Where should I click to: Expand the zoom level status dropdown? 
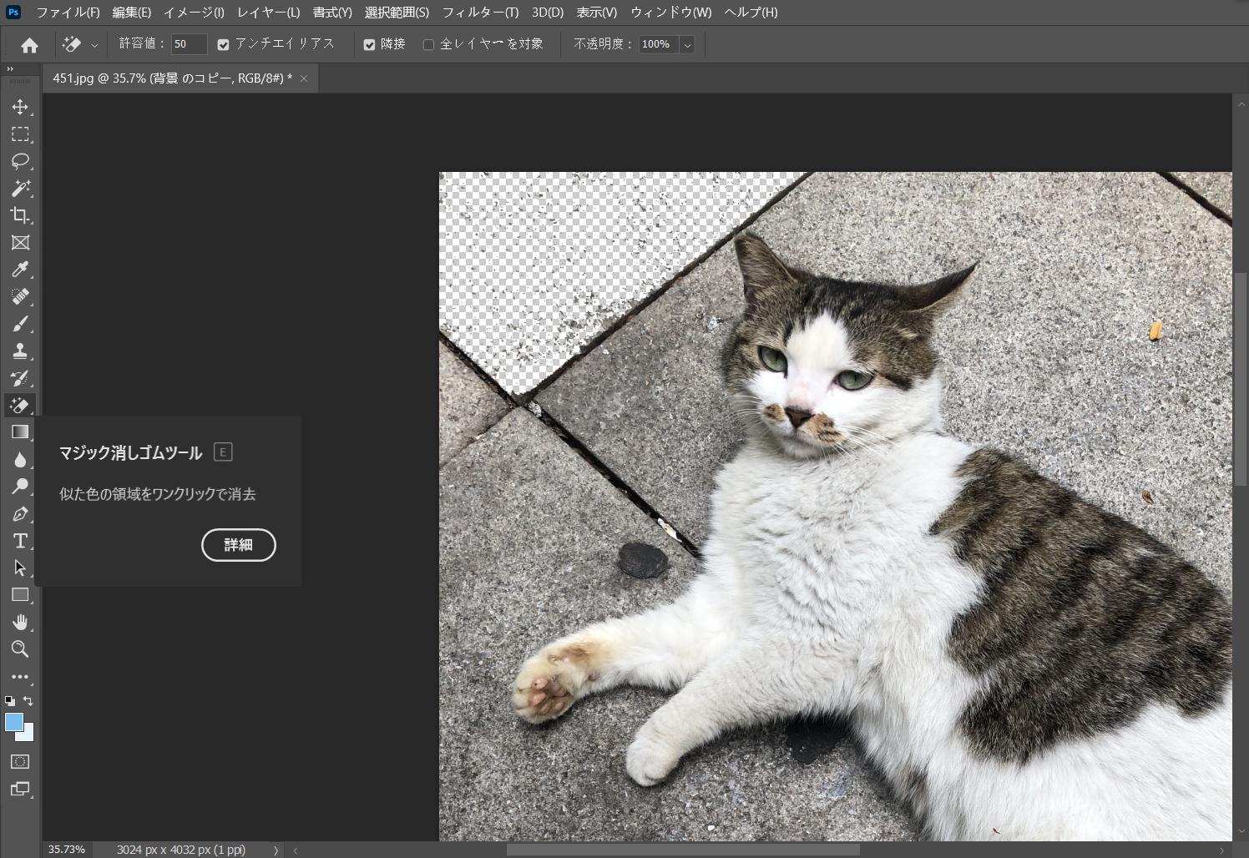tap(276, 850)
